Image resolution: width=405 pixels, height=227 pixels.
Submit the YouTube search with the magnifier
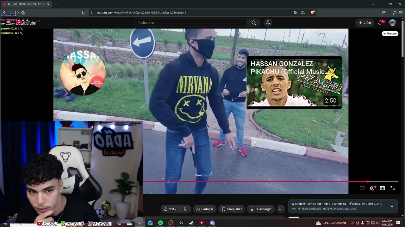(x=254, y=23)
